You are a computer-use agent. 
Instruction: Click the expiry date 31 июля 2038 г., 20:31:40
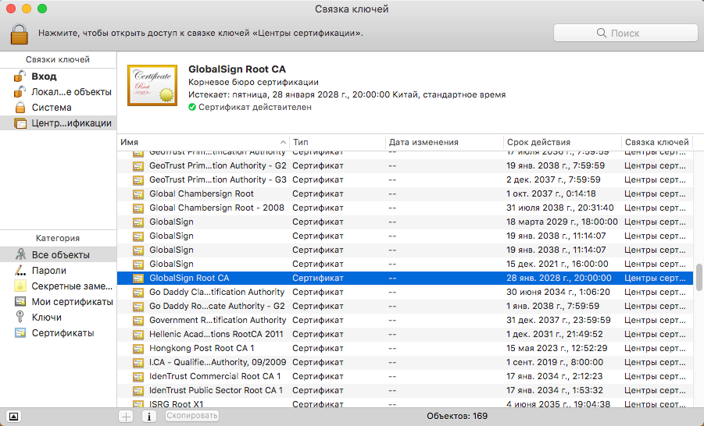click(560, 208)
